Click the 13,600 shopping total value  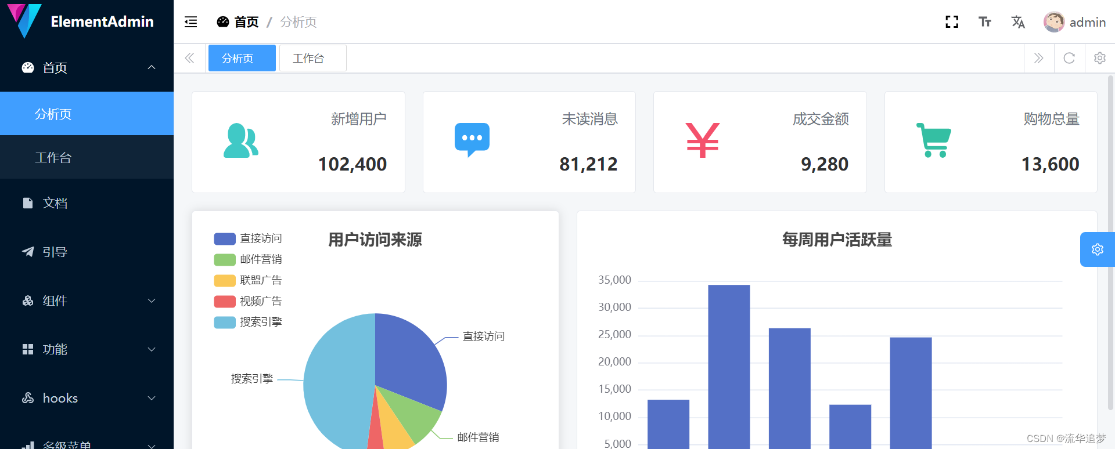point(1050,164)
